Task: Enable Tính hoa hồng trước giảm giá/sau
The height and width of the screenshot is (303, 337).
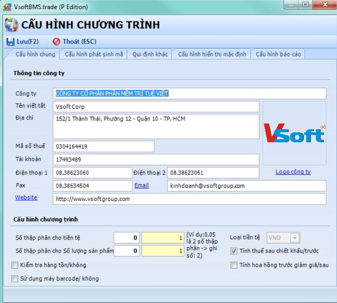Action: pos(234,265)
